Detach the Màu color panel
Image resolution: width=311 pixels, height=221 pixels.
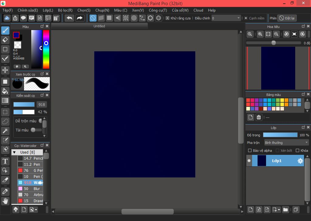(x=42, y=26)
